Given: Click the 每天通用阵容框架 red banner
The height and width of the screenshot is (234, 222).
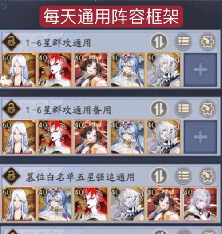Looking at the screenshot, I should 111,16.
